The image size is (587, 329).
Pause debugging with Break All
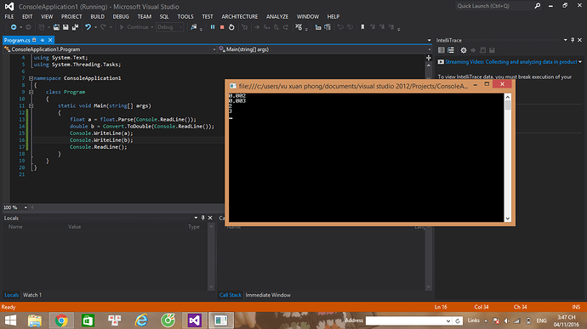coord(213,27)
